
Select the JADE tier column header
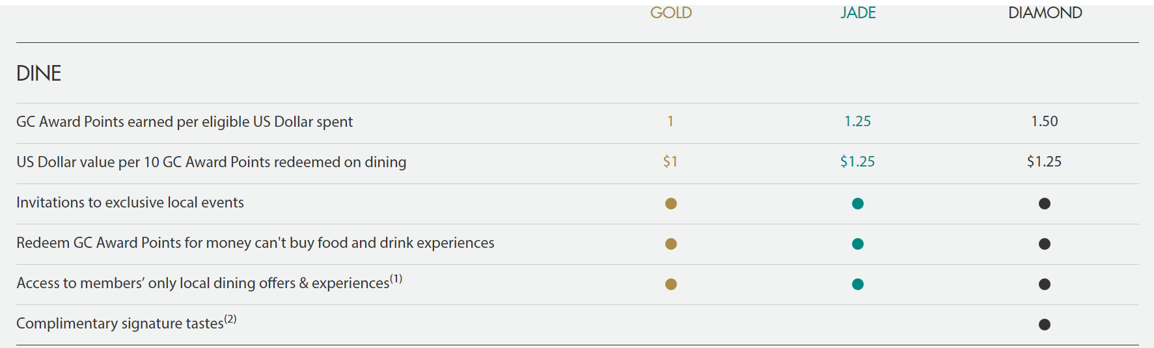[x=858, y=12]
